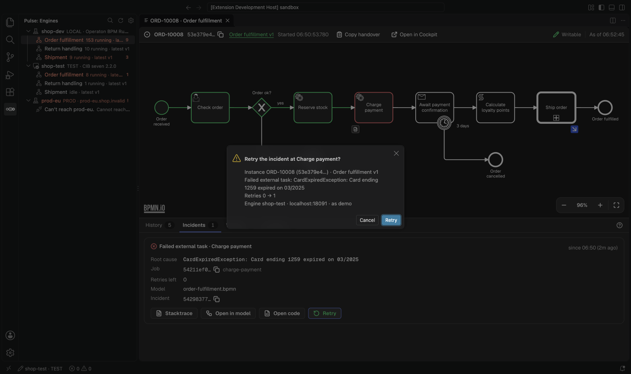Open problems count in status bar
Screen dimensions: 631x374
pyautogui.click(x=80, y=369)
